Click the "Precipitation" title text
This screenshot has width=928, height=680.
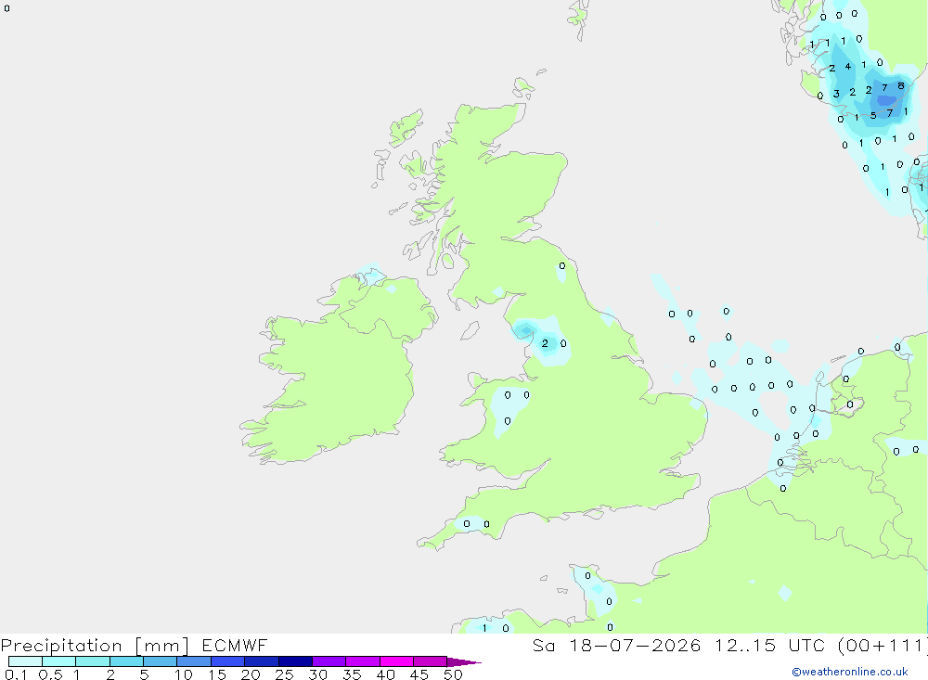coord(61,646)
